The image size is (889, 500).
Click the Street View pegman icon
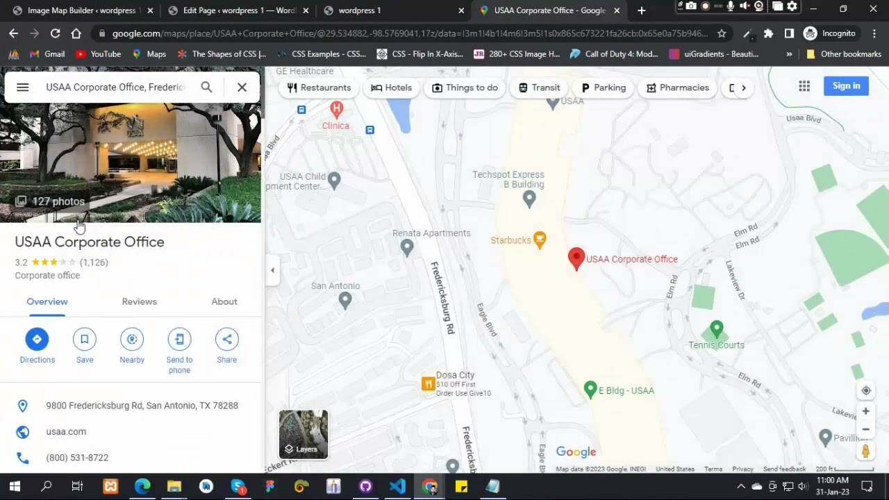865,451
